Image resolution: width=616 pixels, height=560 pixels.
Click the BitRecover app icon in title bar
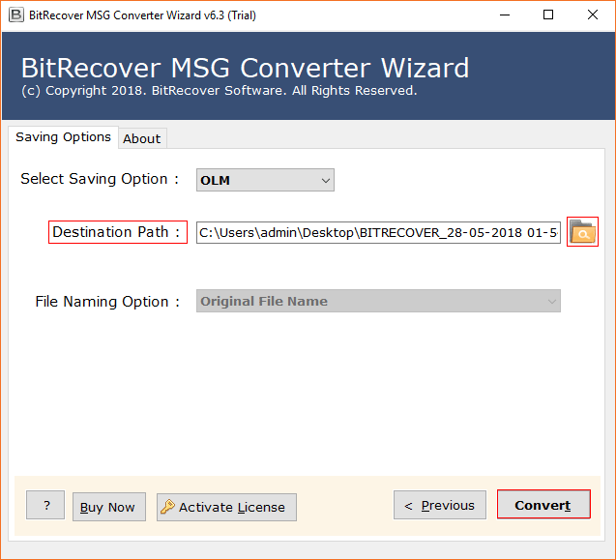pyautogui.click(x=16, y=15)
